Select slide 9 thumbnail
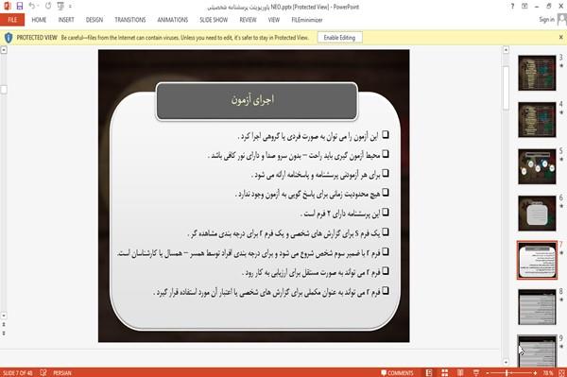The height and width of the screenshot is (377, 567). (537, 351)
